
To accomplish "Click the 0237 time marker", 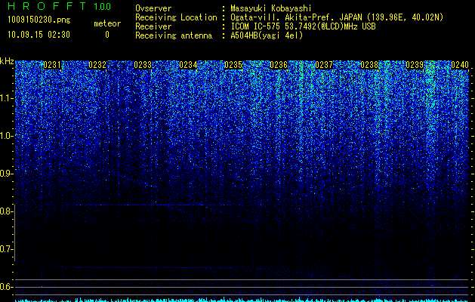I will pyautogui.click(x=324, y=65).
